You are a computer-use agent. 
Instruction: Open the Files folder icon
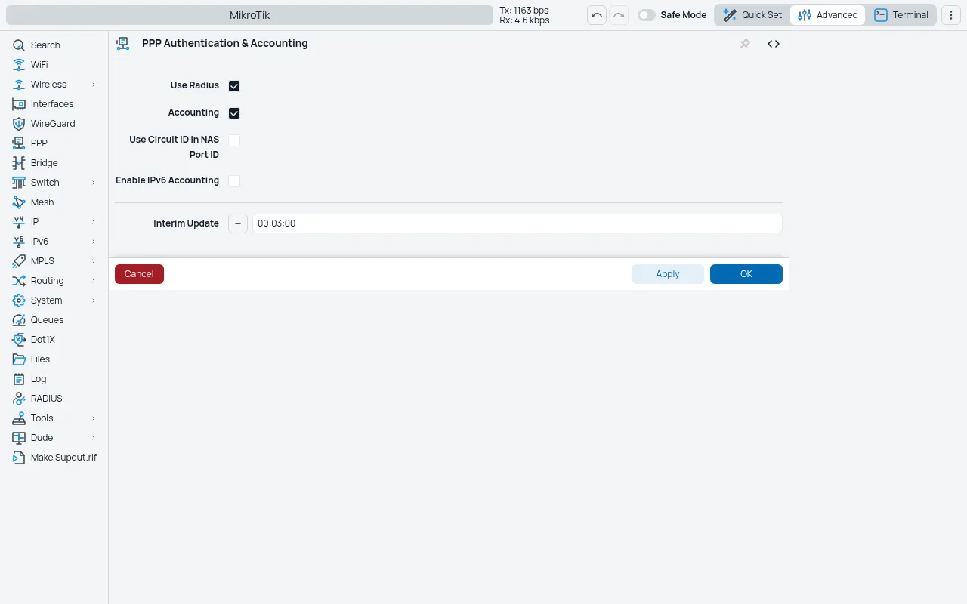point(19,359)
